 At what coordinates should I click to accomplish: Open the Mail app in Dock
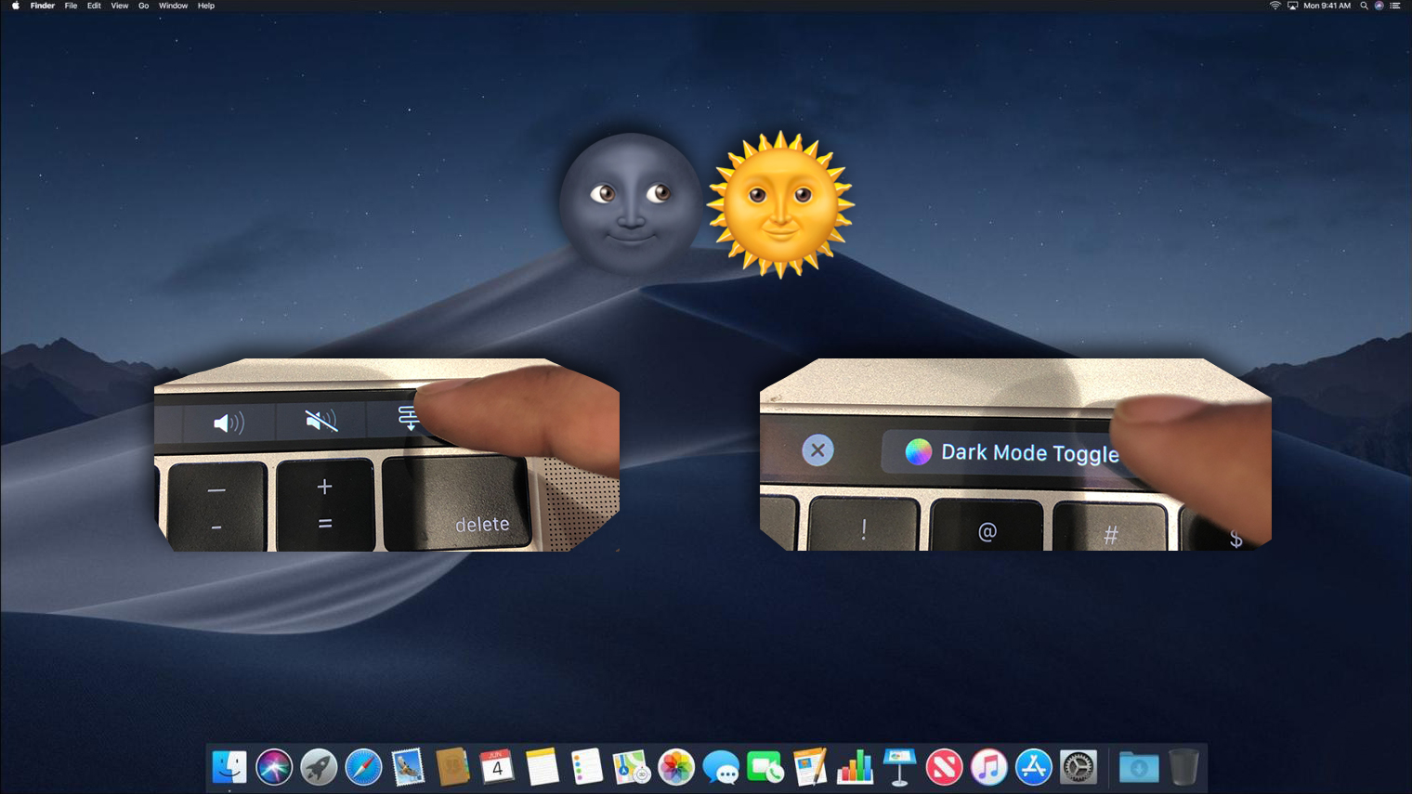click(x=408, y=768)
